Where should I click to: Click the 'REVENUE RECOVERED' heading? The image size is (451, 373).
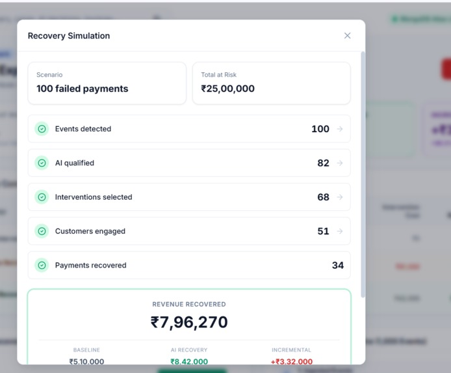tap(189, 305)
